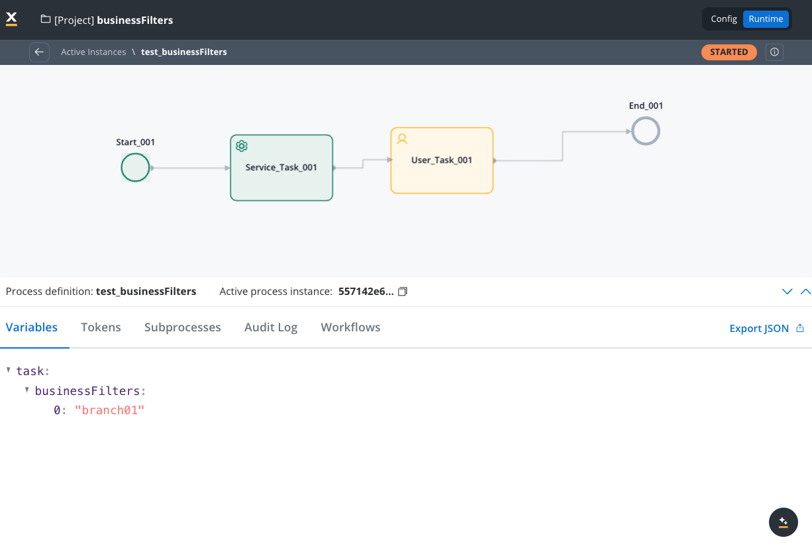Click the back arrow button
The image size is (812, 560).
[39, 52]
